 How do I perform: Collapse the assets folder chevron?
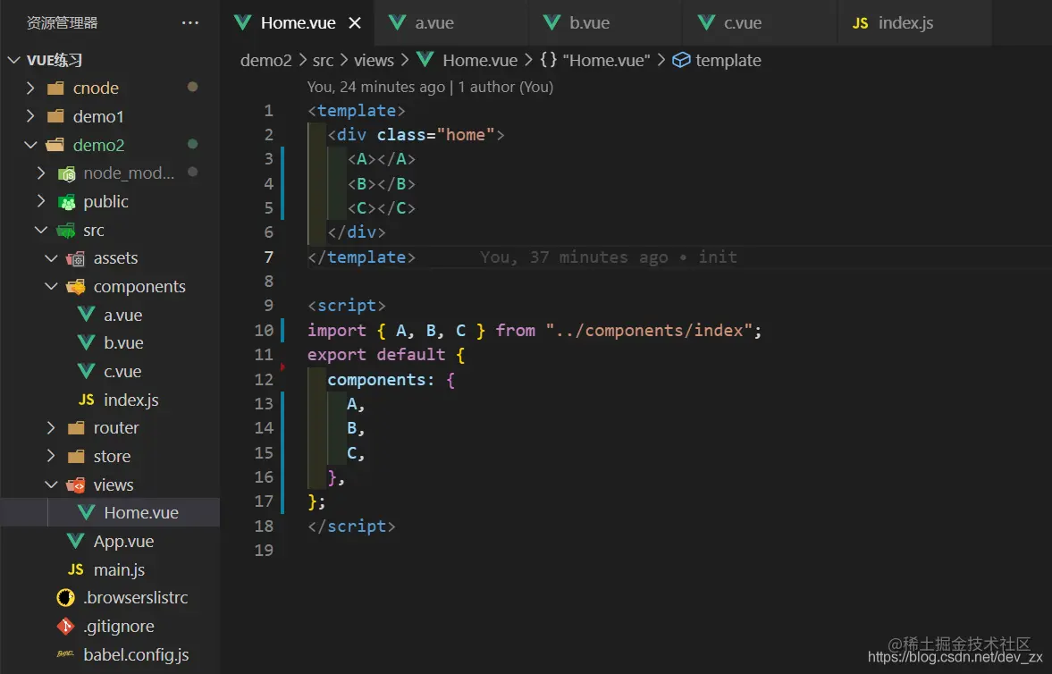(x=51, y=258)
